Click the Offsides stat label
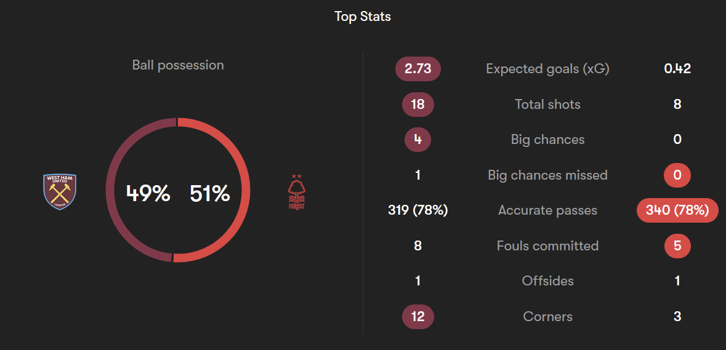This screenshot has height=350, width=726. 548,281
